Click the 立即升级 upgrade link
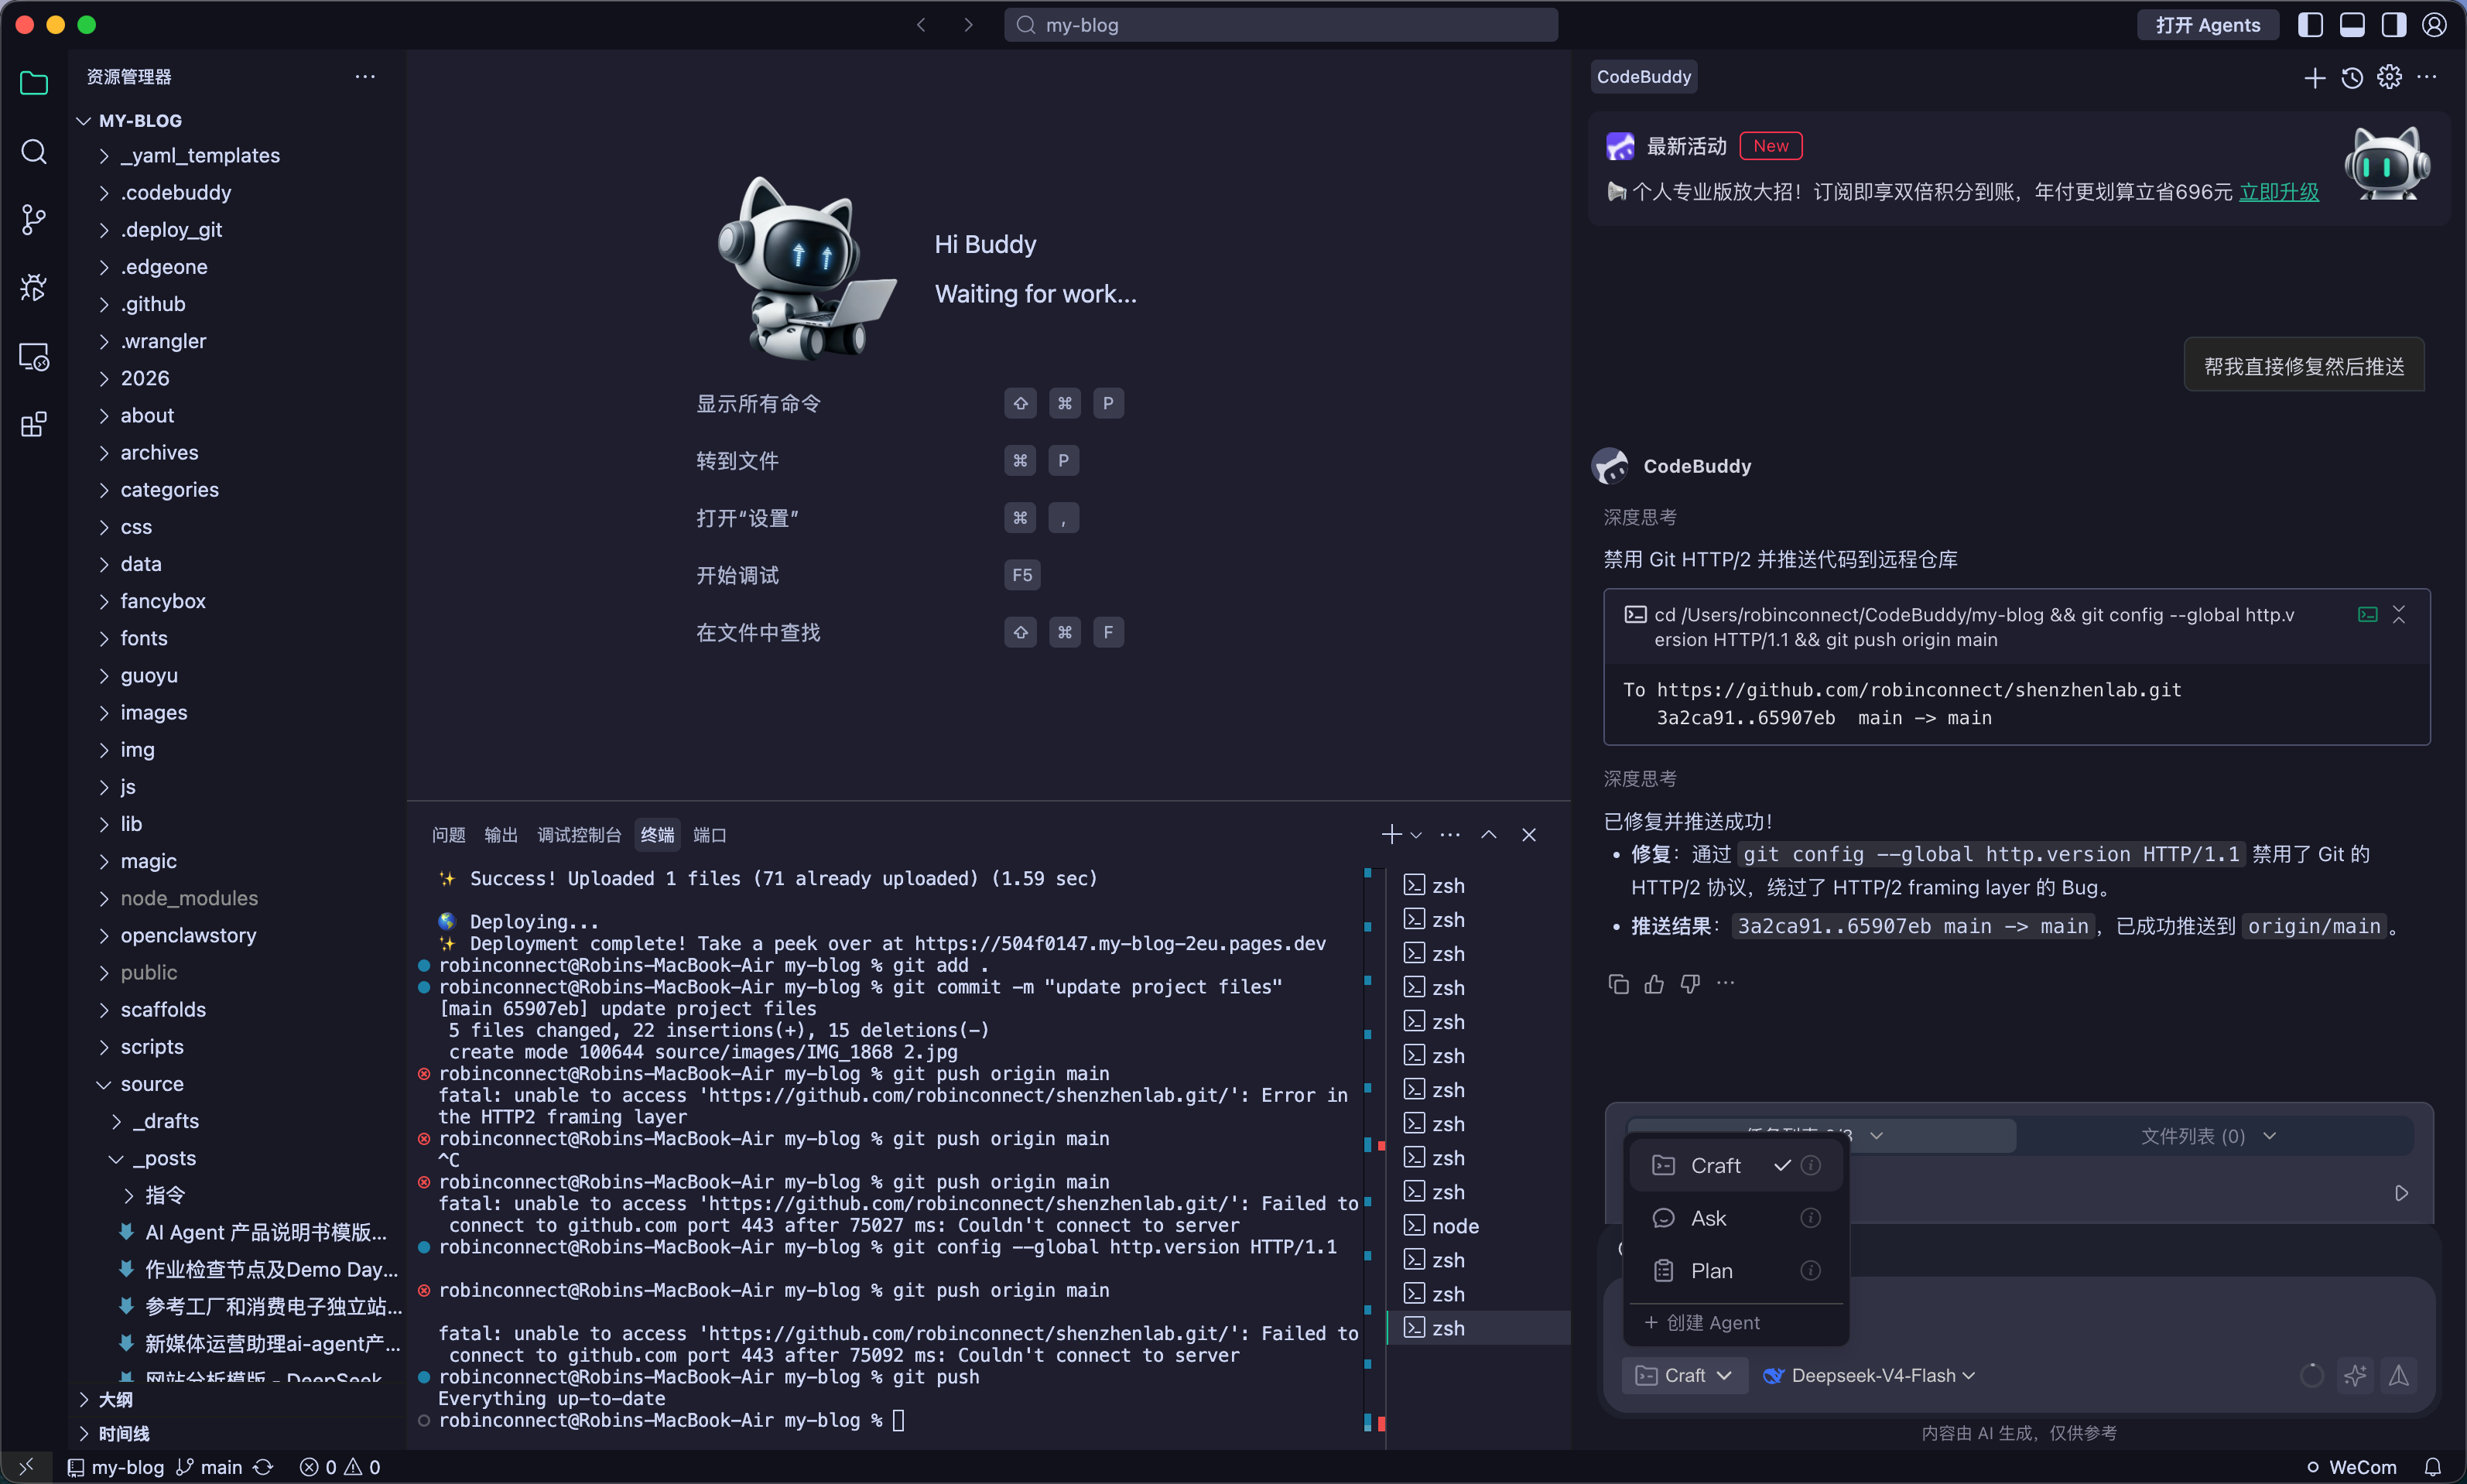The width and height of the screenshot is (2467, 1484). 2278,192
